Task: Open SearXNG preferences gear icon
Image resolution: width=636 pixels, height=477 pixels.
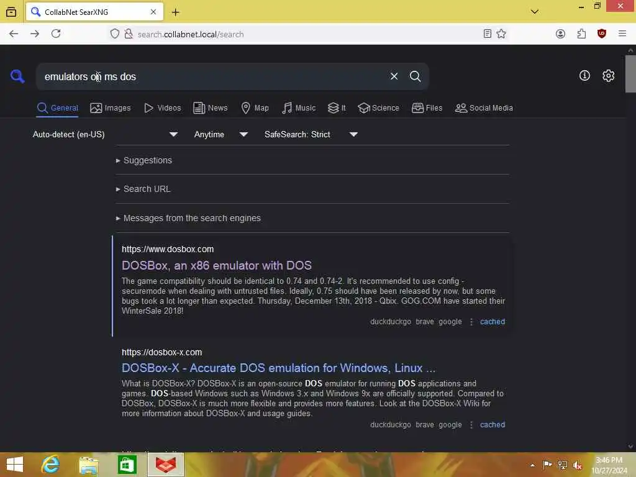Action: click(x=608, y=75)
